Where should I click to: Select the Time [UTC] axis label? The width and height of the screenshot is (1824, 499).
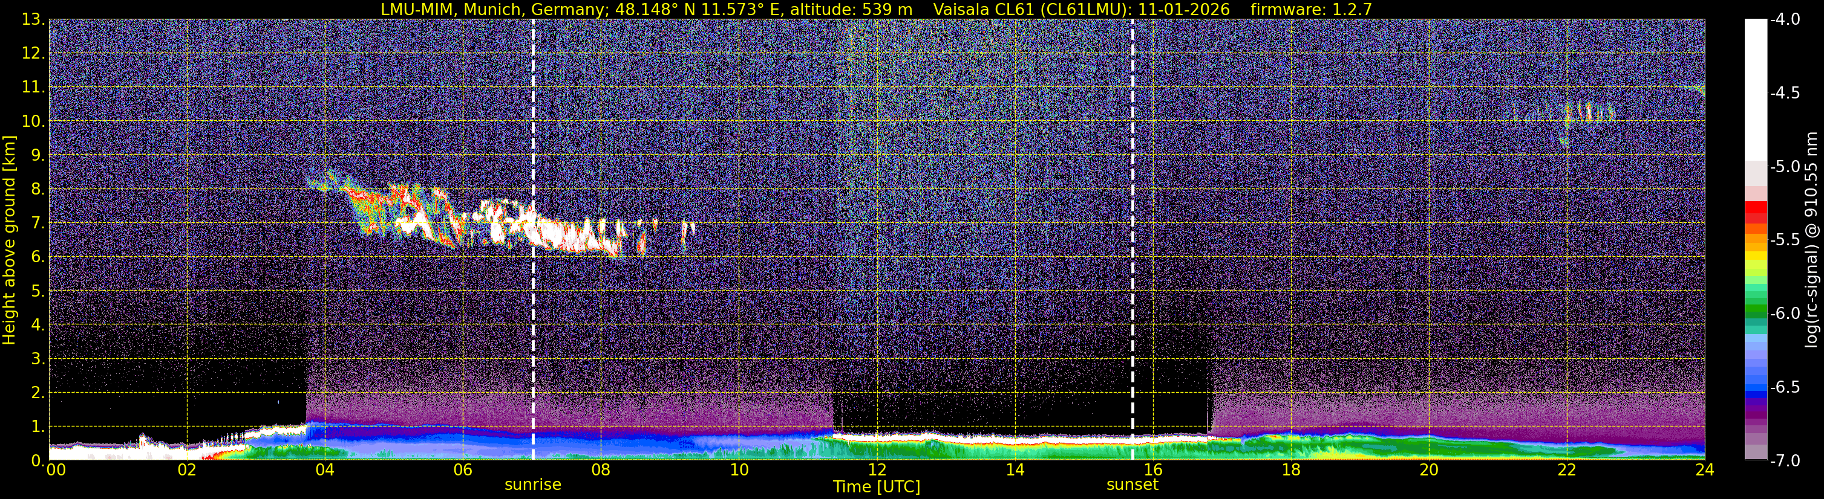(x=877, y=487)
